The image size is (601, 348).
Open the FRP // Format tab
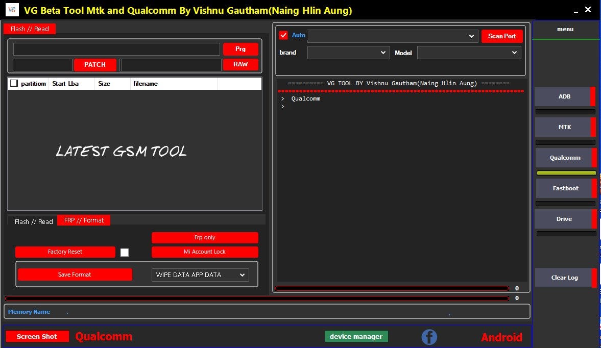(x=84, y=220)
